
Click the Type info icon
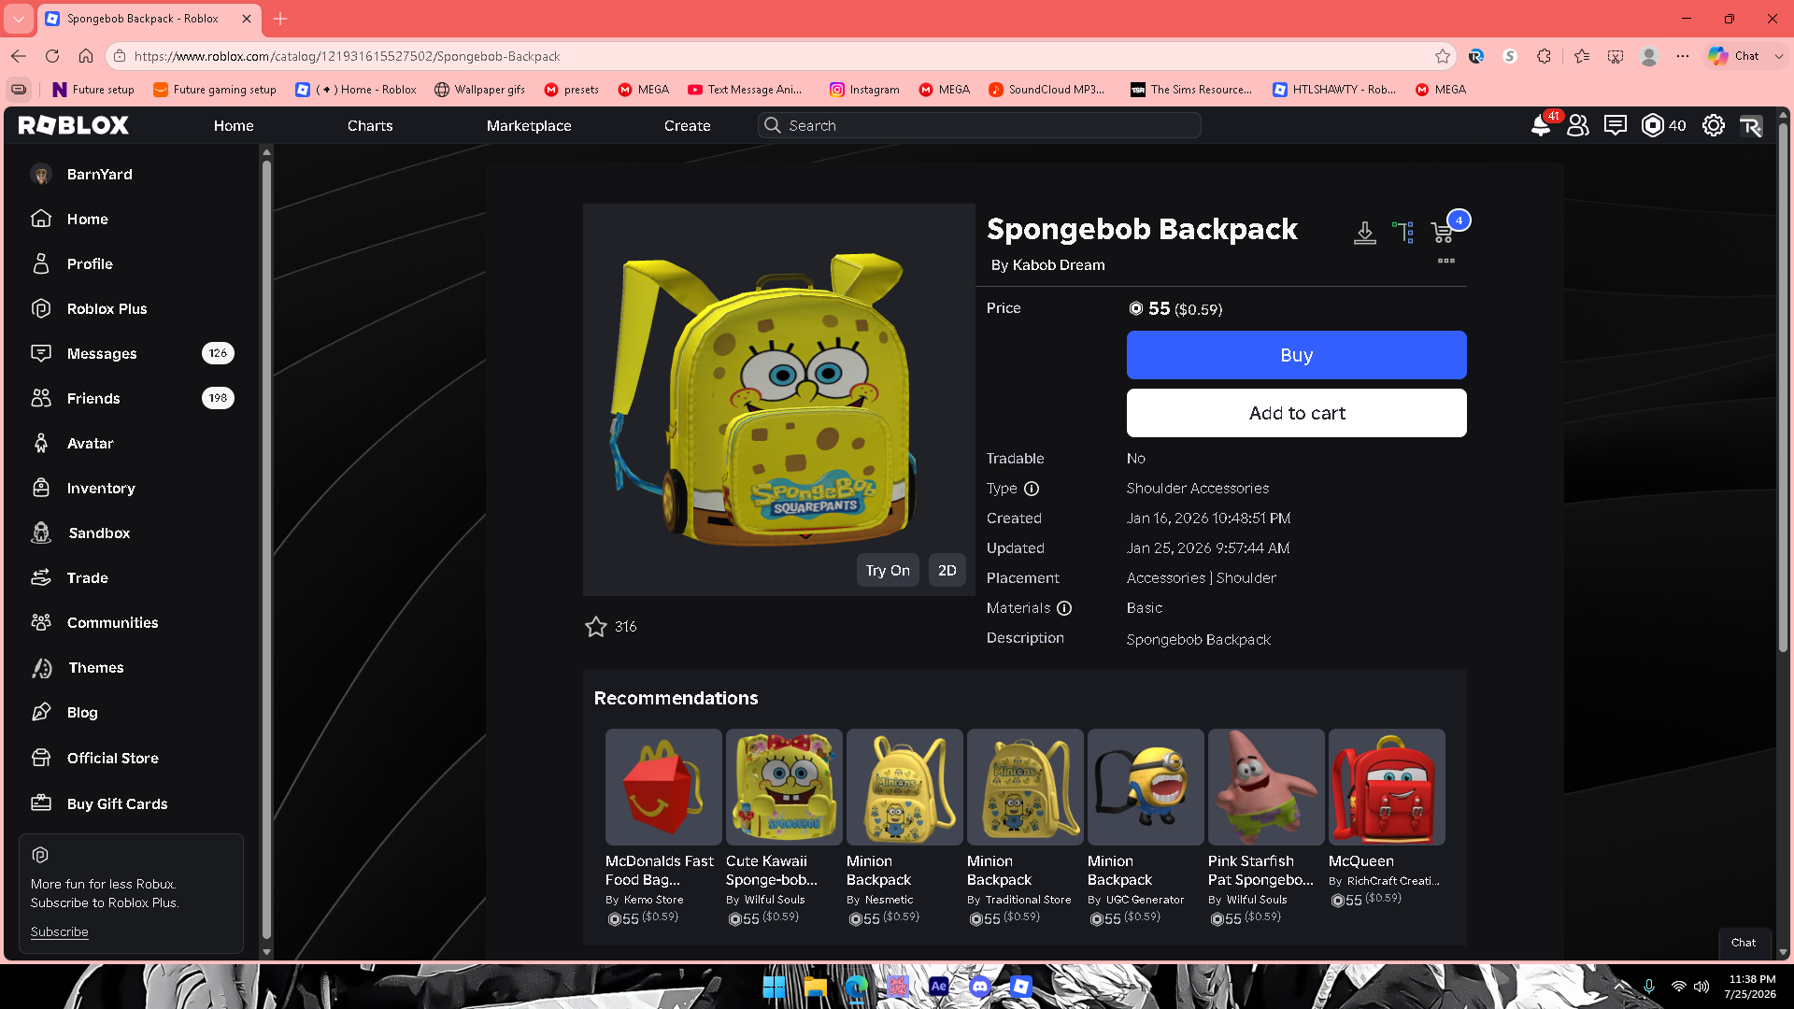click(1032, 489)
